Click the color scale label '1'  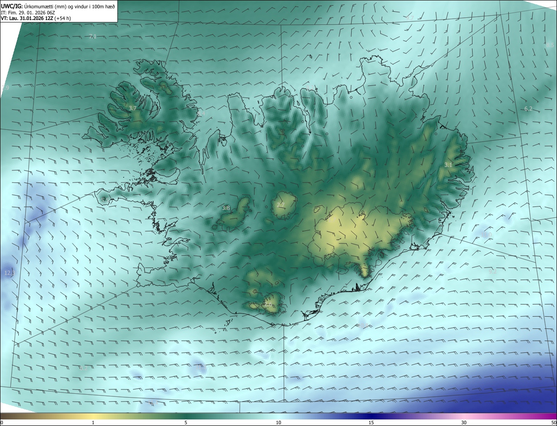[x=93, y=423]
